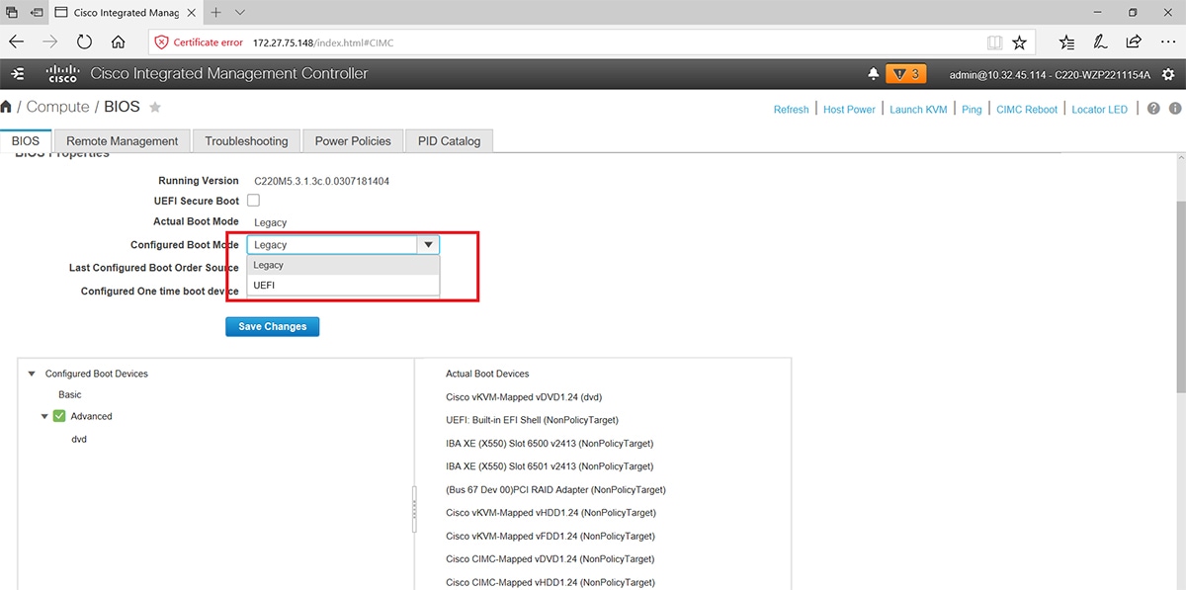
Task: Open the tabs you've set aside icon
Action: click(12, 13)
